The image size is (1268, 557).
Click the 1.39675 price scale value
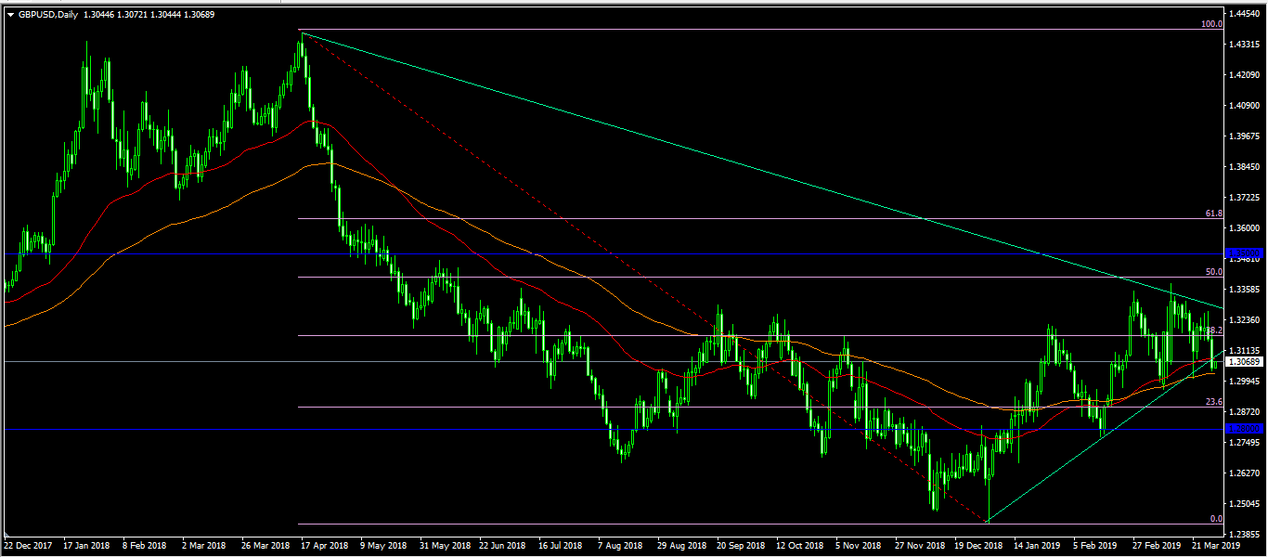point(1246,136)
